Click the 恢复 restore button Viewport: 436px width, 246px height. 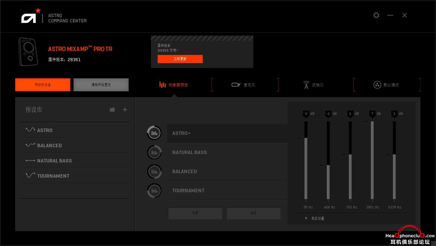point(195,213)
